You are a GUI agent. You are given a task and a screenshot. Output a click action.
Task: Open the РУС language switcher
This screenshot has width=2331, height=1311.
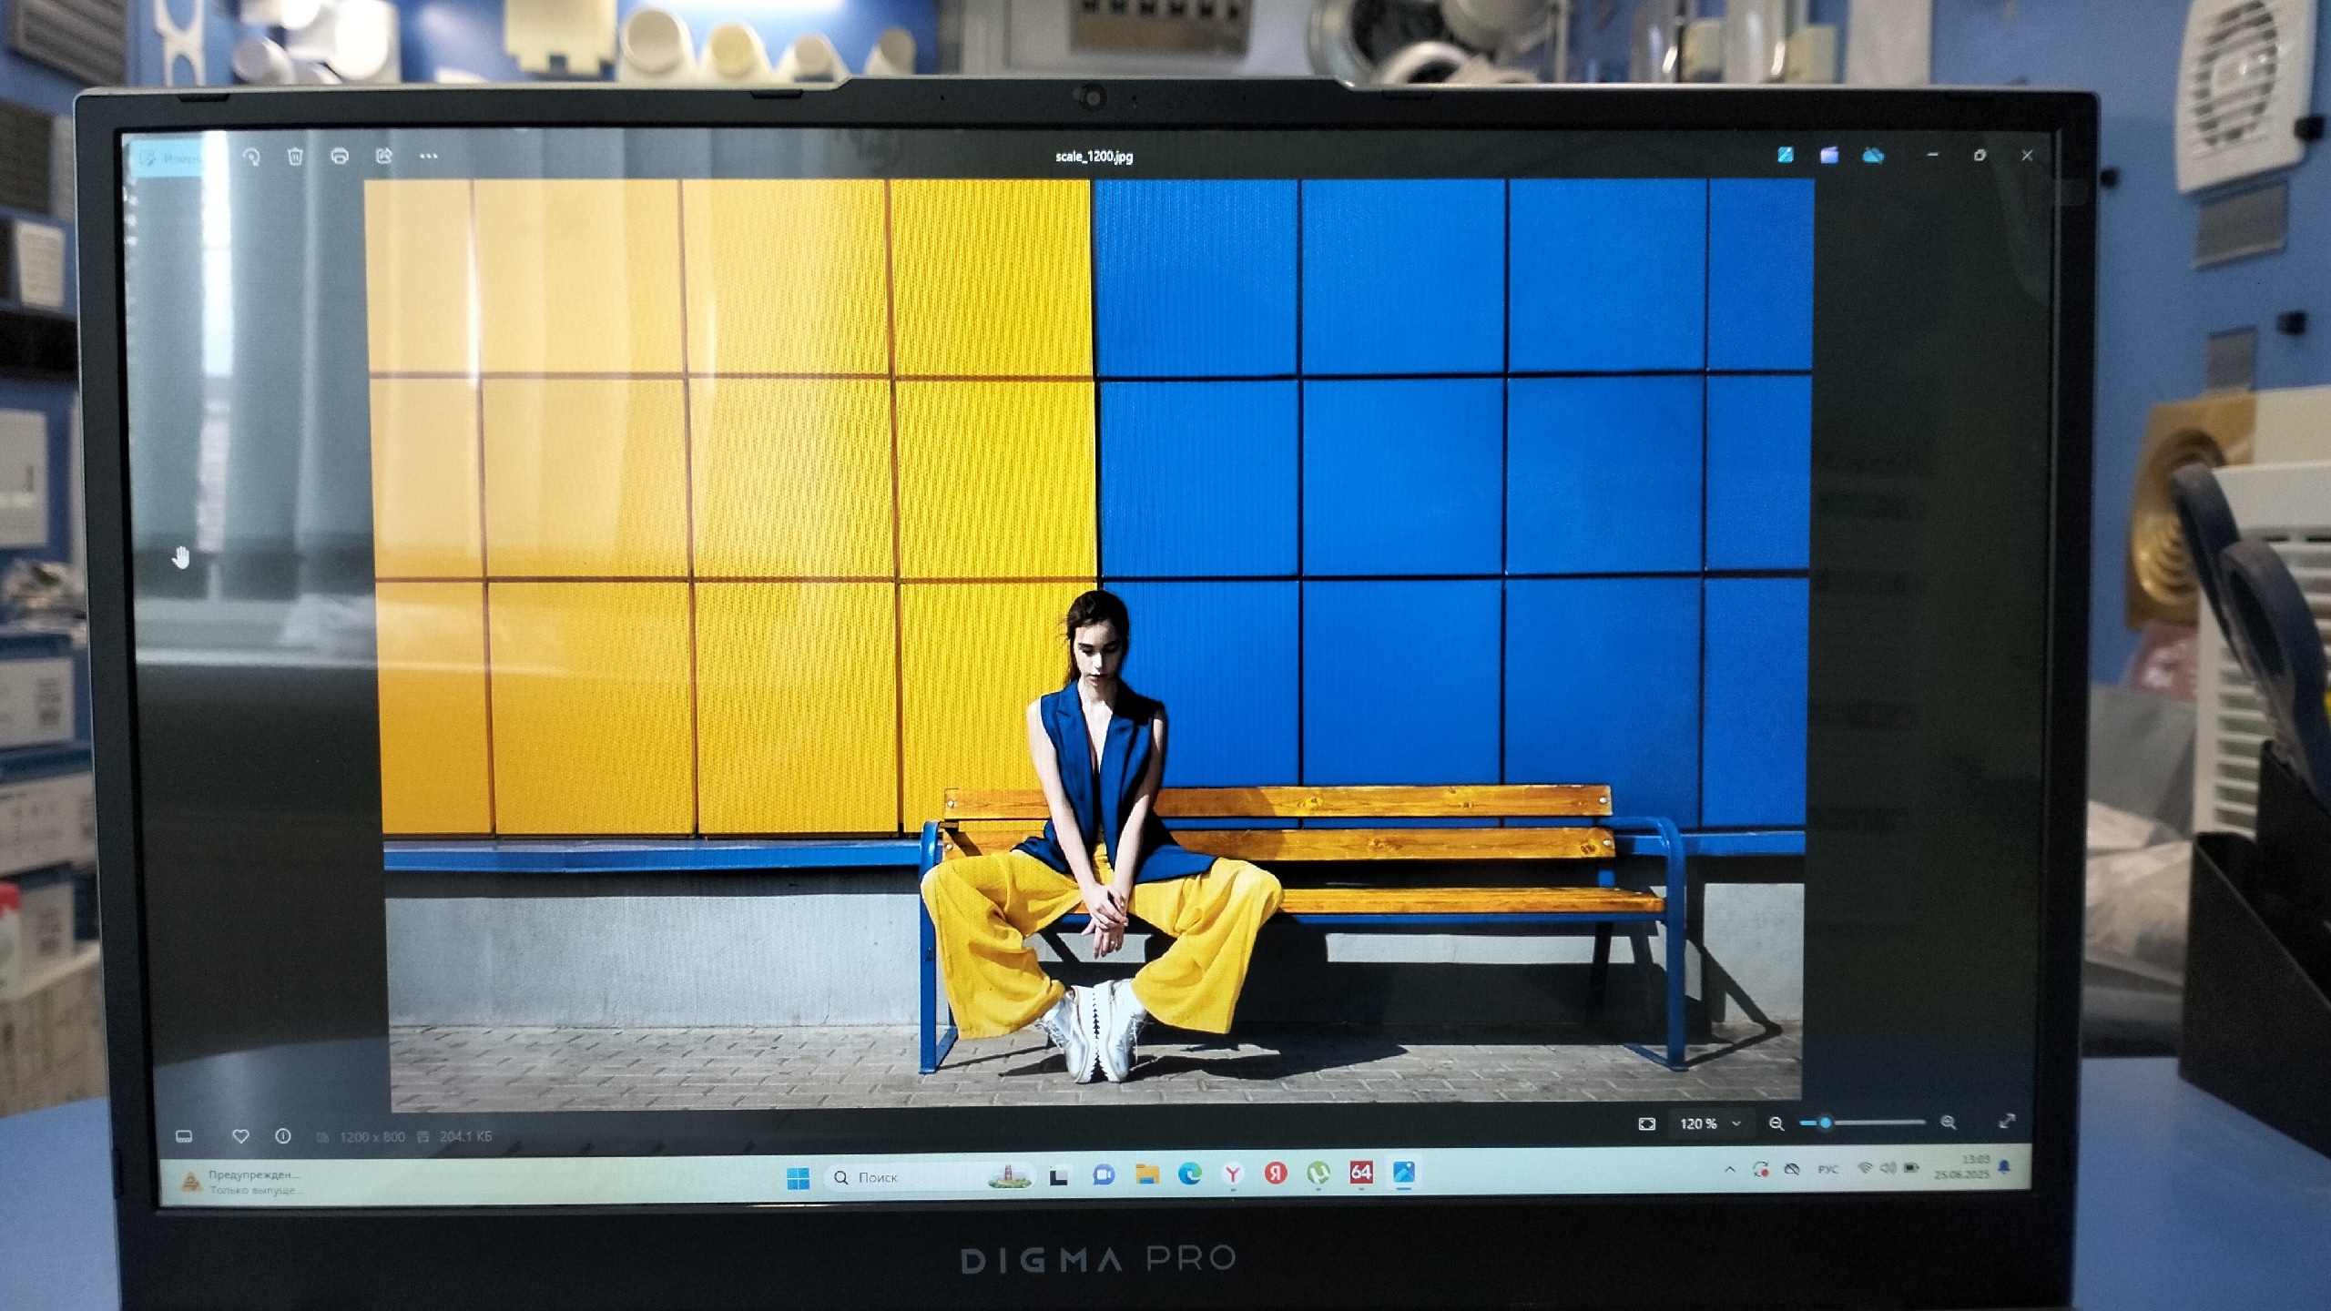(1827, 1170)
